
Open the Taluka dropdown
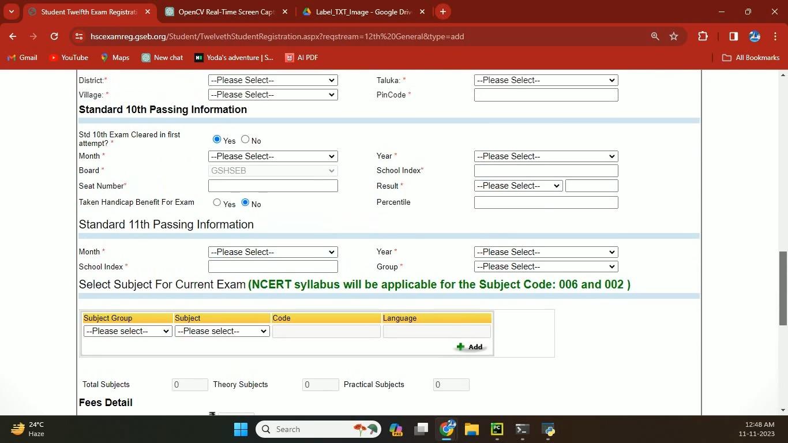tap(546, 80)
